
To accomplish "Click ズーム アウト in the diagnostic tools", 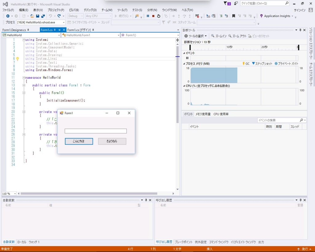I will coord(237,36).
